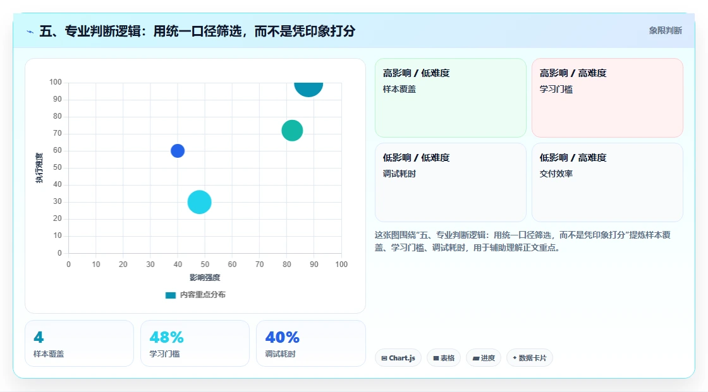Open the 低影响 / 高难度 quadrant card

607,182
